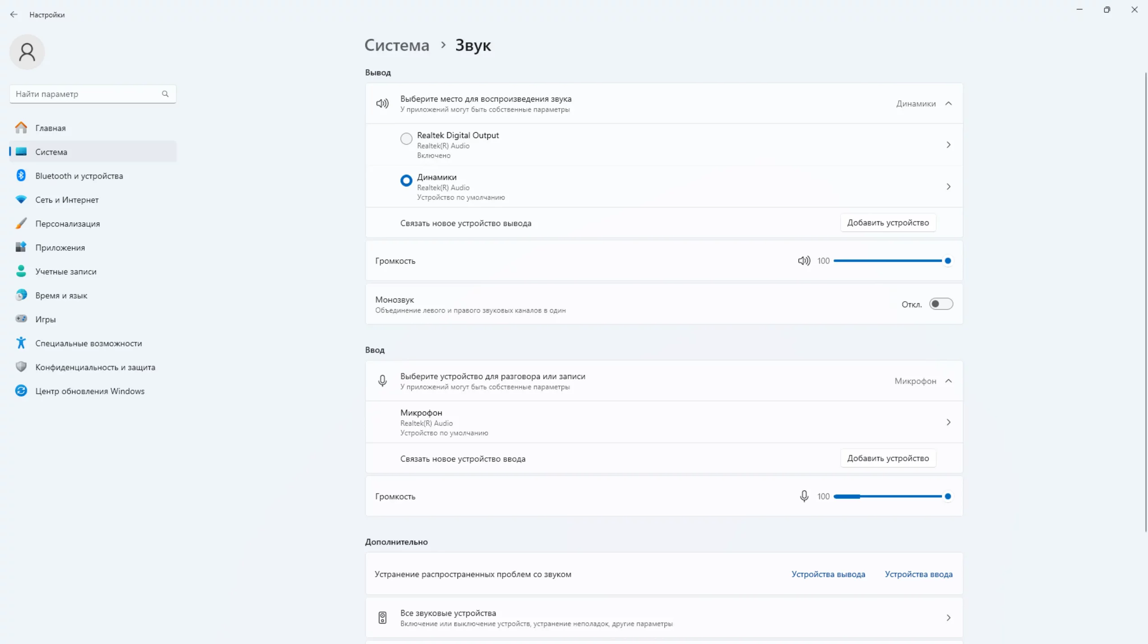Select the Динамики radio button

[x=406, y=181]
